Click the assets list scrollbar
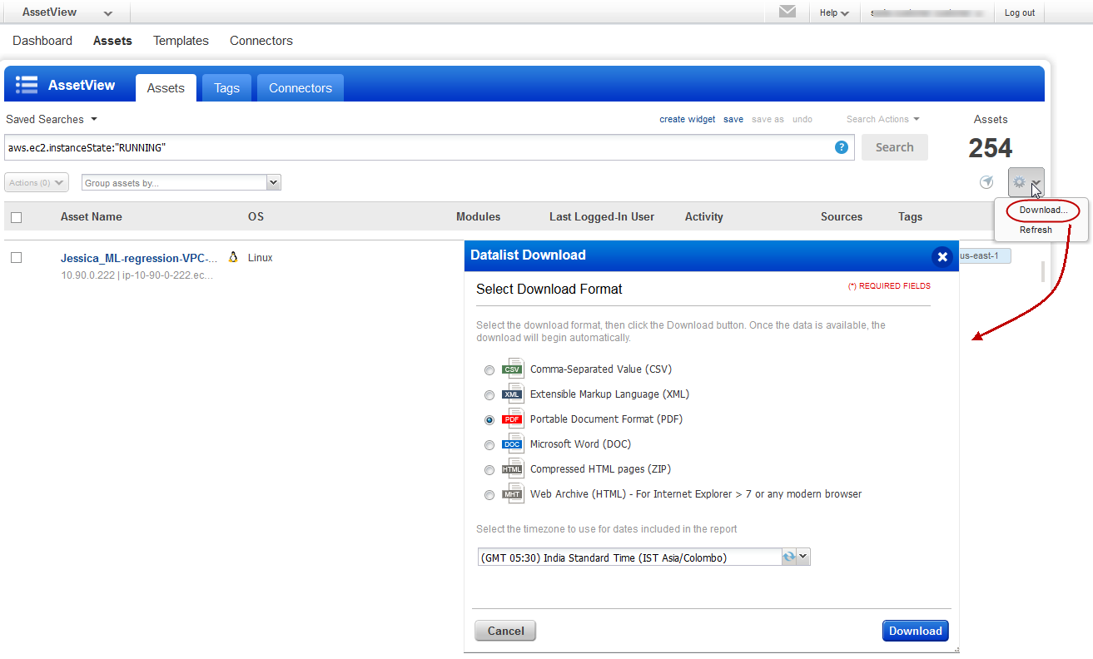 pos(1043,272)
